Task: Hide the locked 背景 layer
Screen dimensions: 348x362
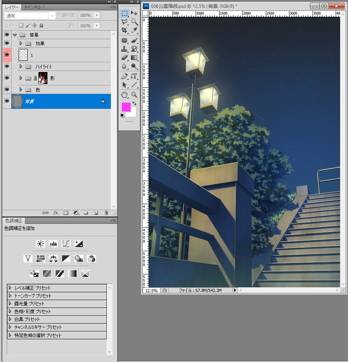Action: point(7,101)
